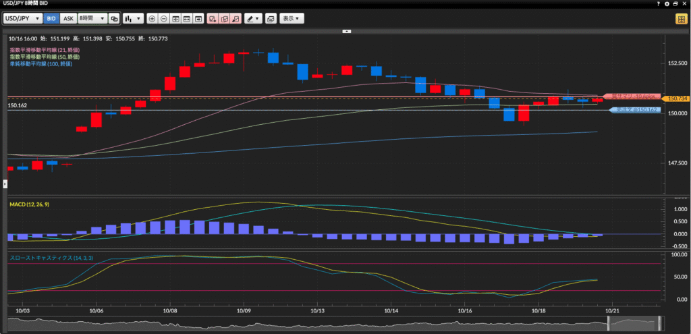Click the range selector handle in overview scrollbar

click(609, 325)
